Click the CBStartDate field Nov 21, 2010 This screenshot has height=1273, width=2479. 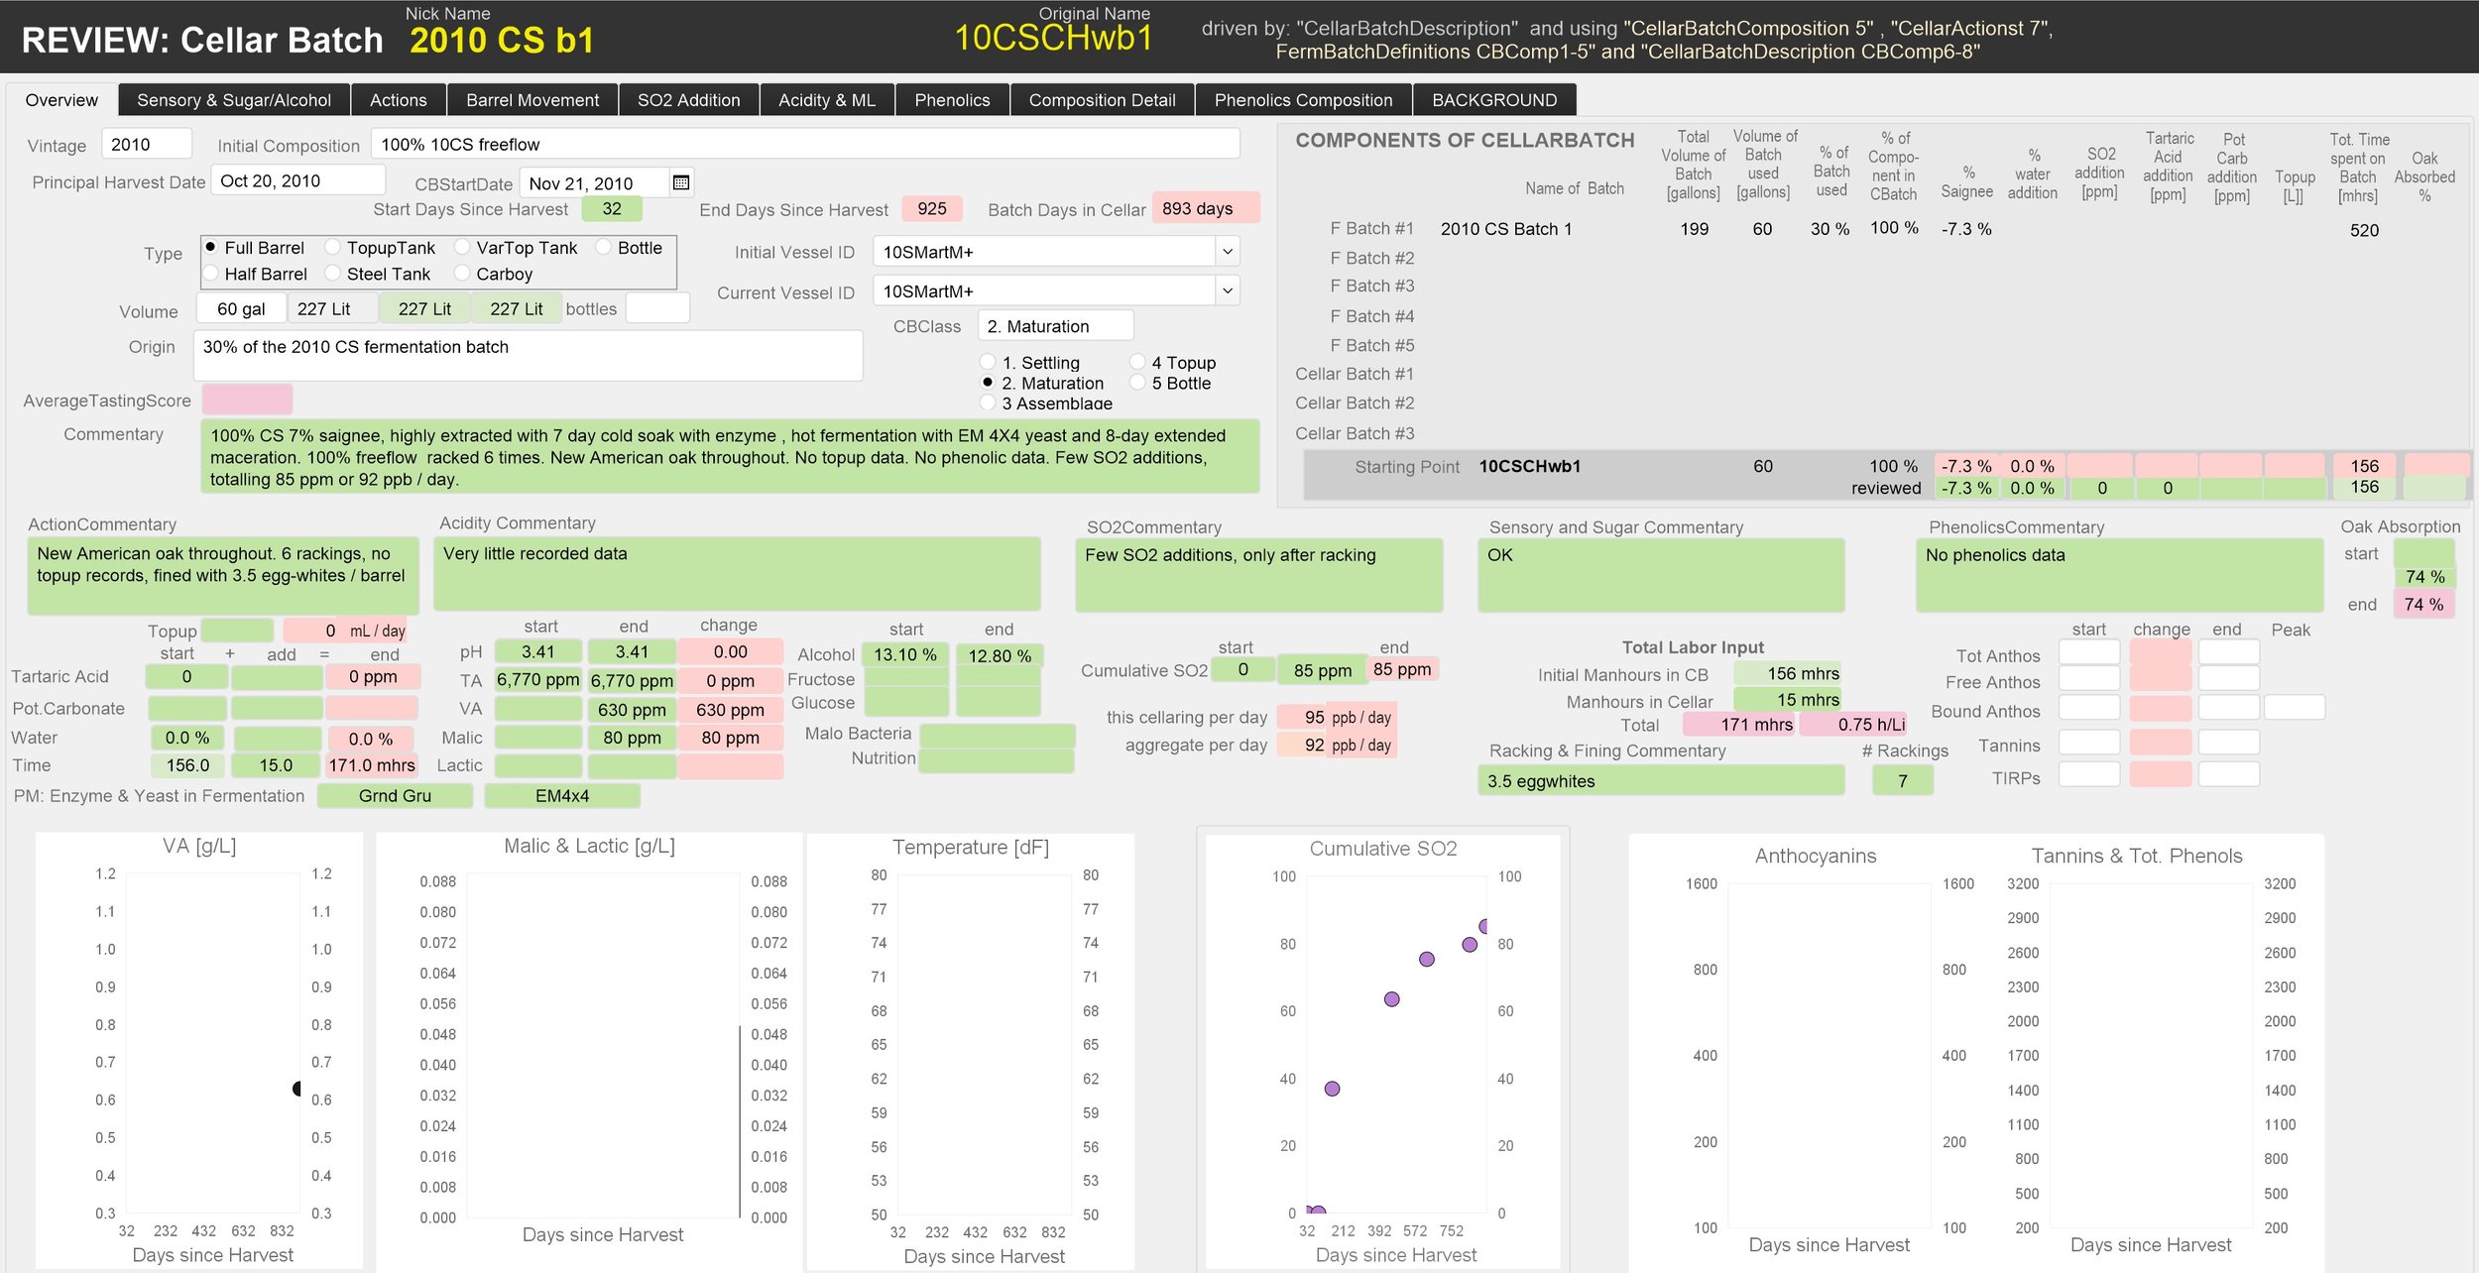595,183
